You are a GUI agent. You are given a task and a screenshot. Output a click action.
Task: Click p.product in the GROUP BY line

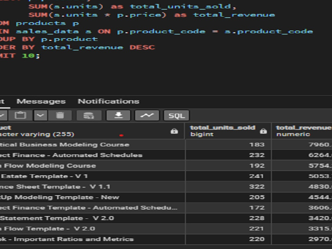pos(69,39)
